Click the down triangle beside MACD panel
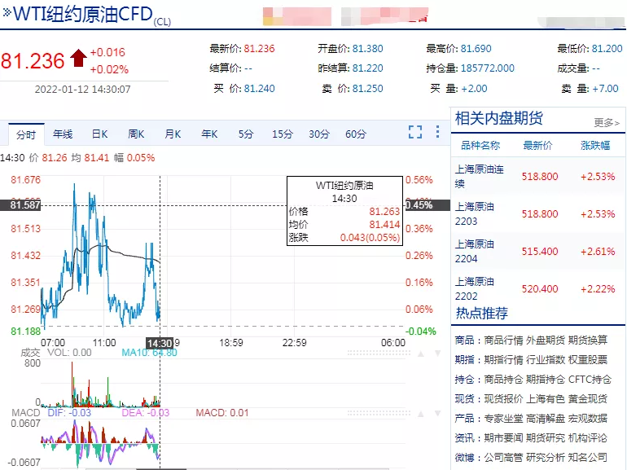The image size is (627, 470). point(438,414)
